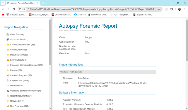Open the NBA Stream Links bookmark
This screenshot has height=110, width=188.
[98, 15]
